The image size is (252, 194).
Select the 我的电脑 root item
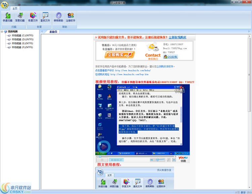point(13,32)
